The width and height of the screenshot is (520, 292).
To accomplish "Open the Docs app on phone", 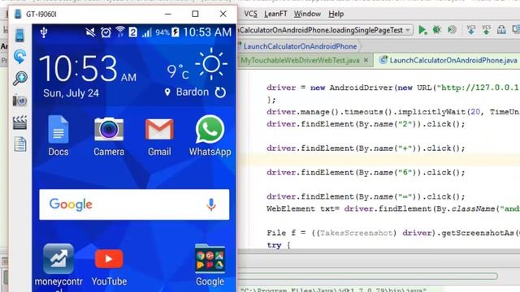I will (x=58, y=135).
